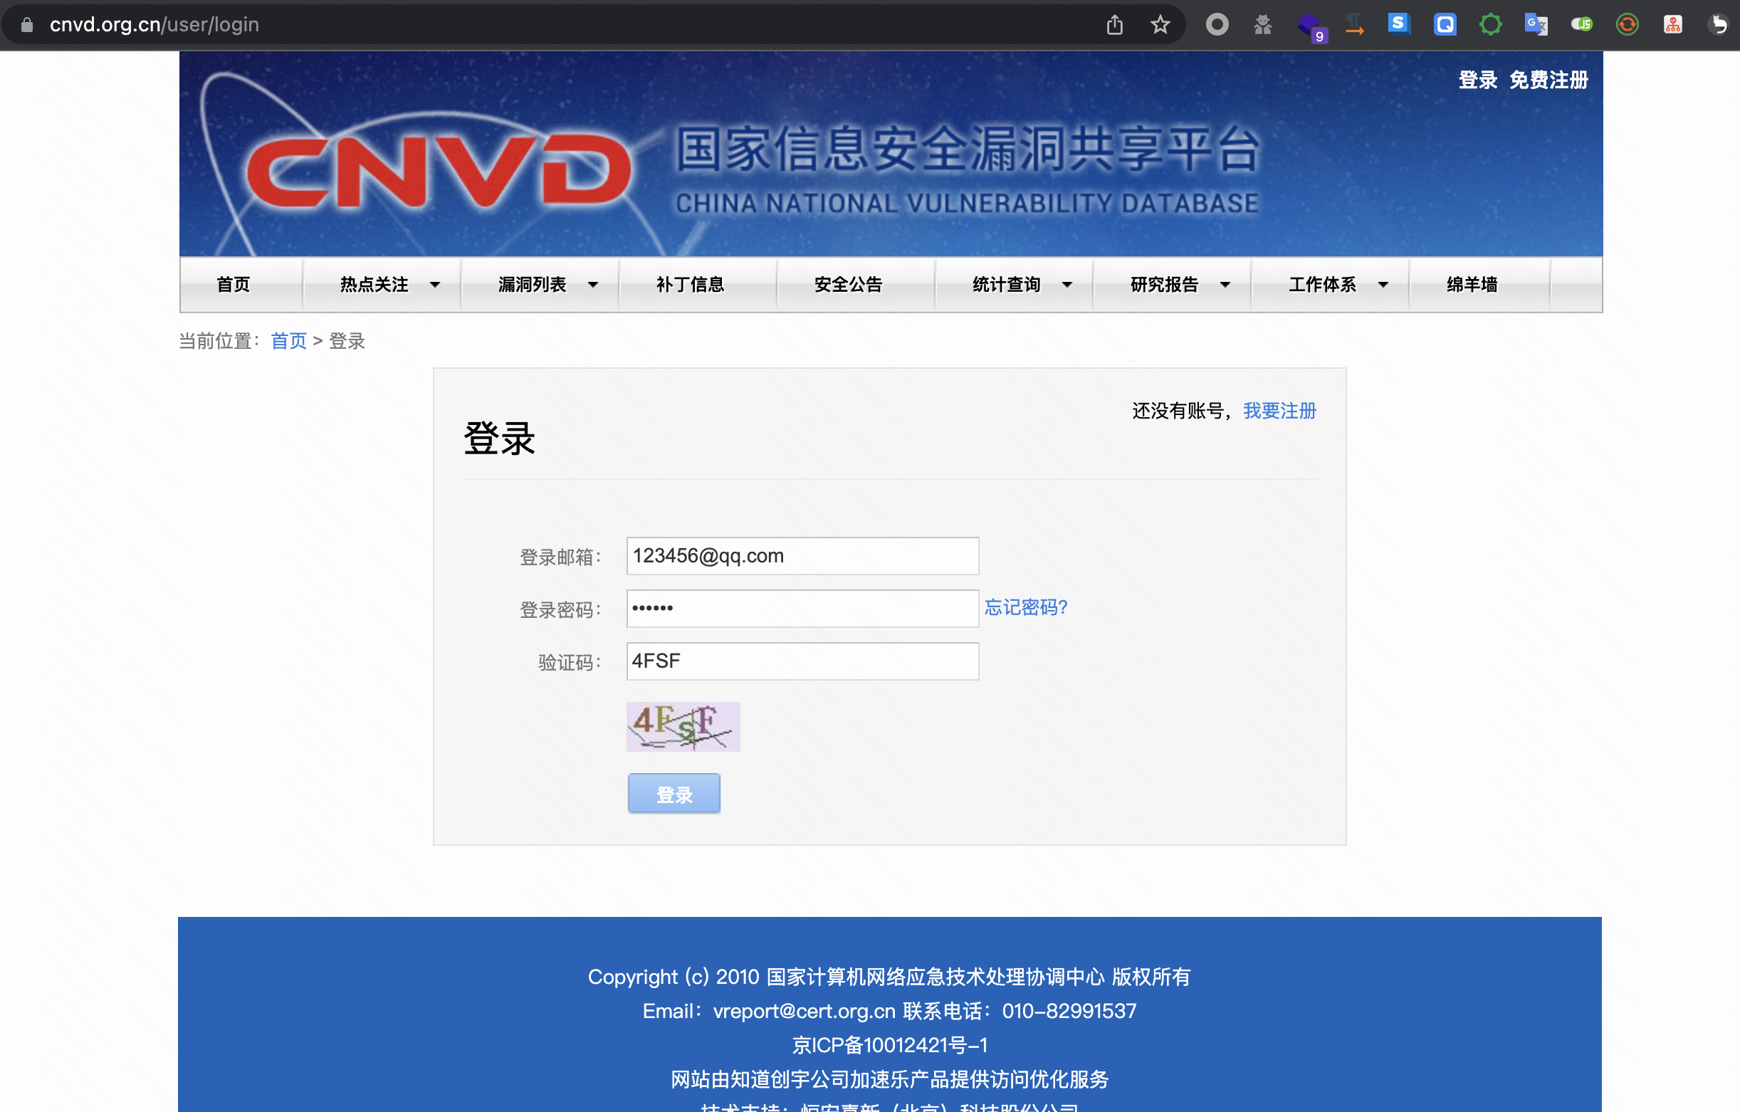Viewport: 1740px width, 1112px height.
Task: Open the 研究报告 menu label
Action: [1165, 285]
